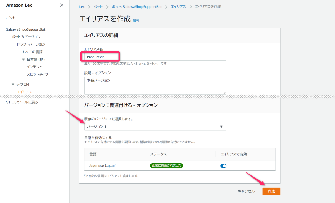Go back via V1 コンソールに戻る
The width and height of the screenshot is (335, 203).
point(22,102)
